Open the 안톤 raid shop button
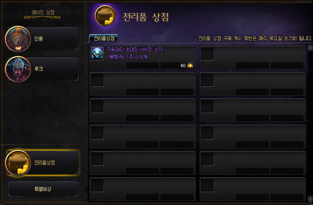The image size is (313, 205). coord(43,39)
